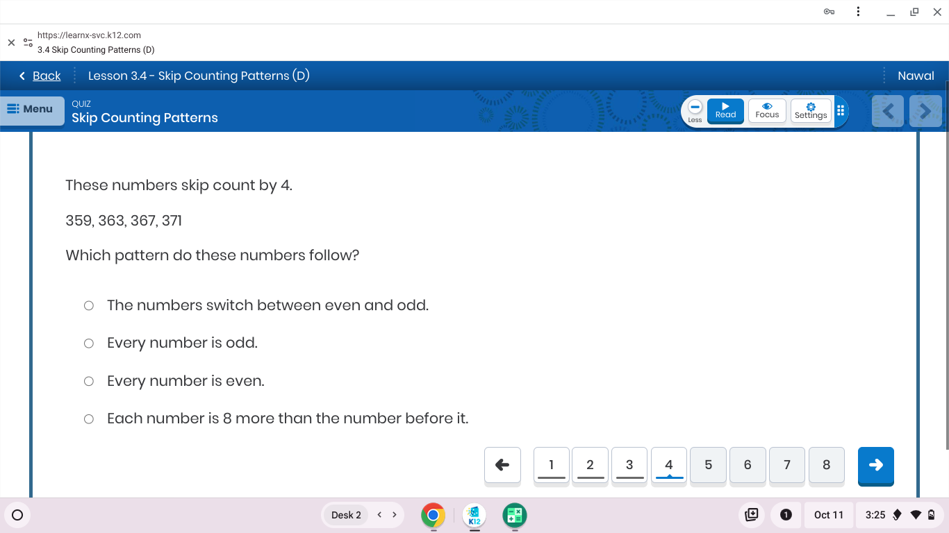Activate the Focus reading mode
Viewport: 949px width, 533px height.
click(767, 110)
